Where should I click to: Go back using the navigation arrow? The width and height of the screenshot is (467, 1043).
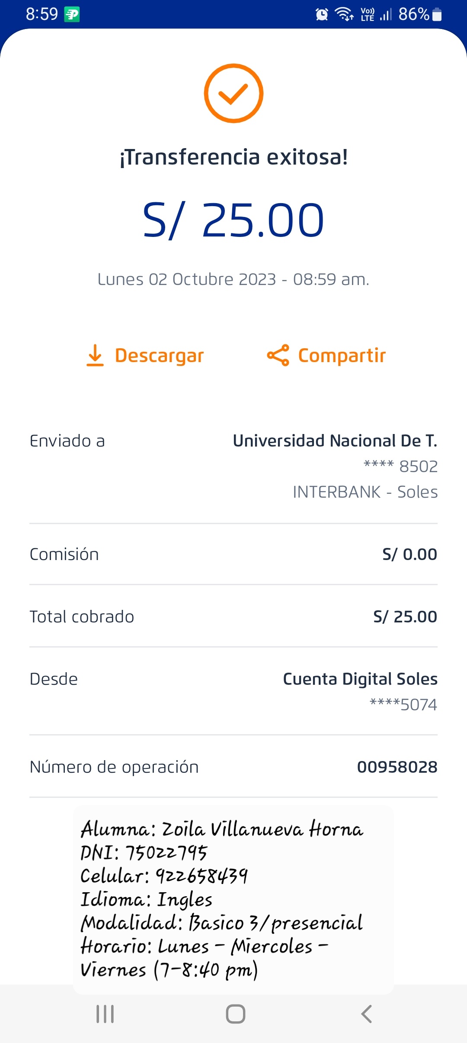(366, 1014)
